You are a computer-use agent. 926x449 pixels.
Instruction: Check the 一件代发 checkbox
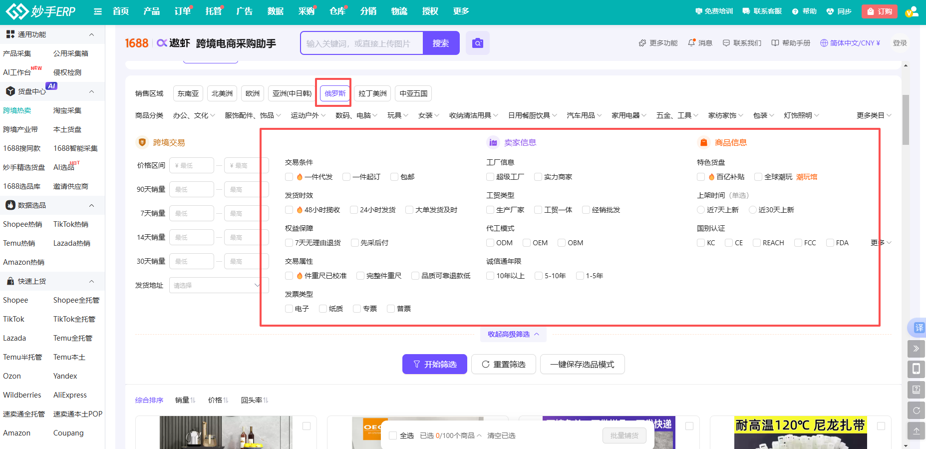tap(289, 177)
